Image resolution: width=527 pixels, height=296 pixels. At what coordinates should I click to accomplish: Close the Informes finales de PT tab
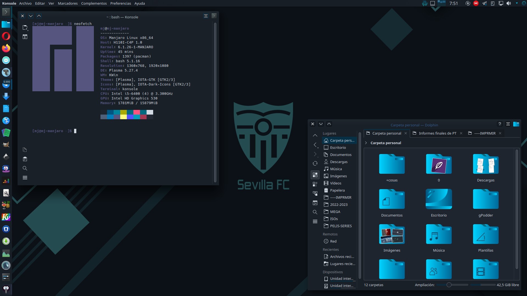point(461,133)
